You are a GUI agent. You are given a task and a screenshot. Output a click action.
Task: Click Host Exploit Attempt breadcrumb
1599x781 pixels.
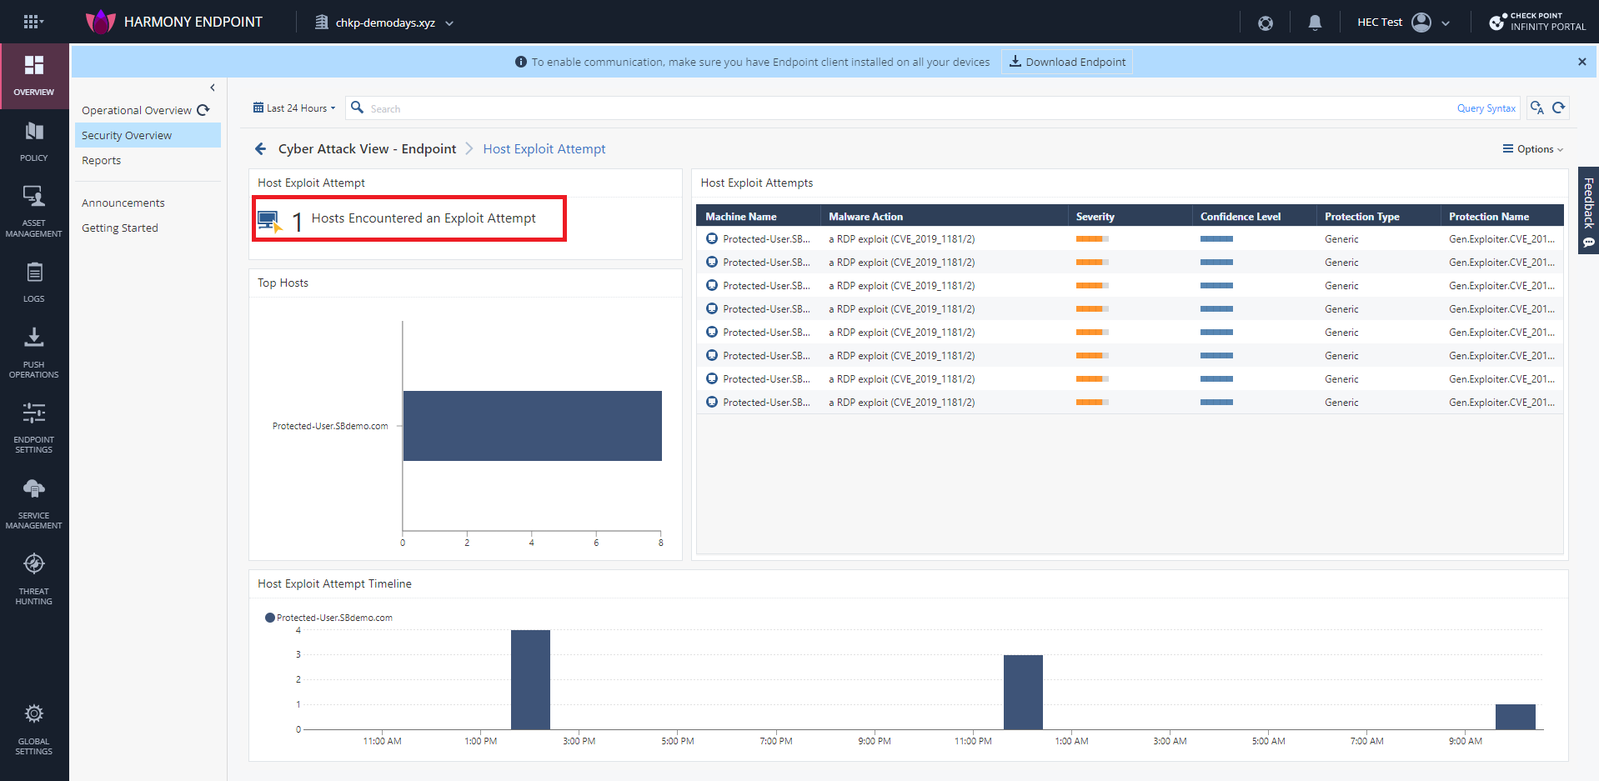click(544, 148)
